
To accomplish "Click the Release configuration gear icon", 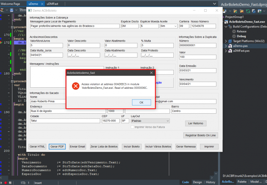I will click(234, 32).
